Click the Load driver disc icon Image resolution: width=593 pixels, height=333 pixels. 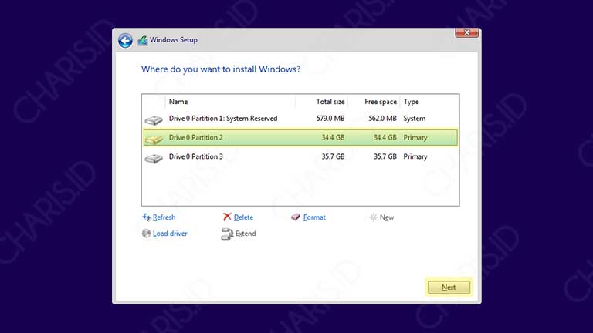(146, 234)
